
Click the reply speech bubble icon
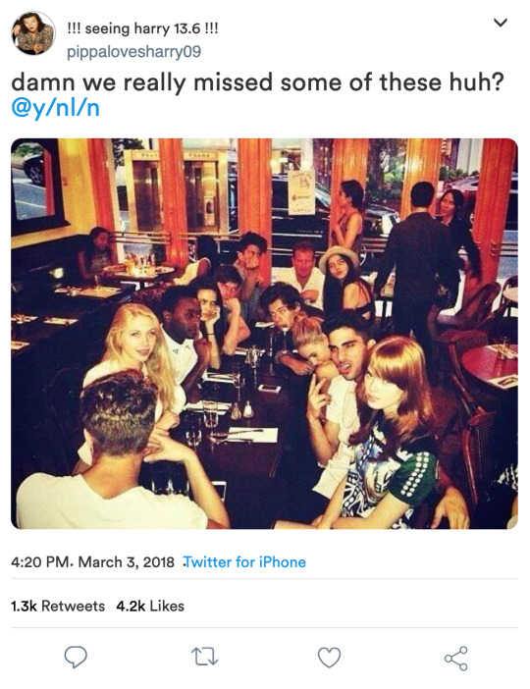tap(76, 657)
